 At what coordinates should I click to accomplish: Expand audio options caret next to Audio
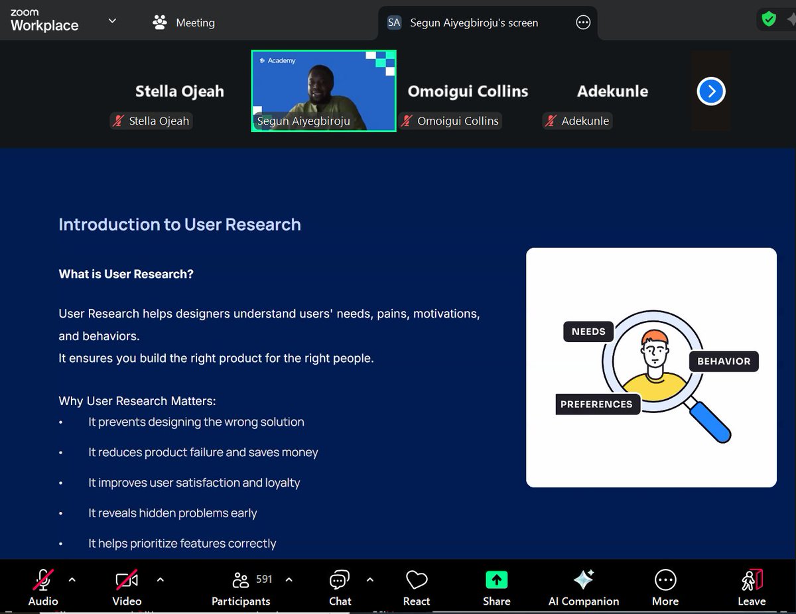coord(72,580)
